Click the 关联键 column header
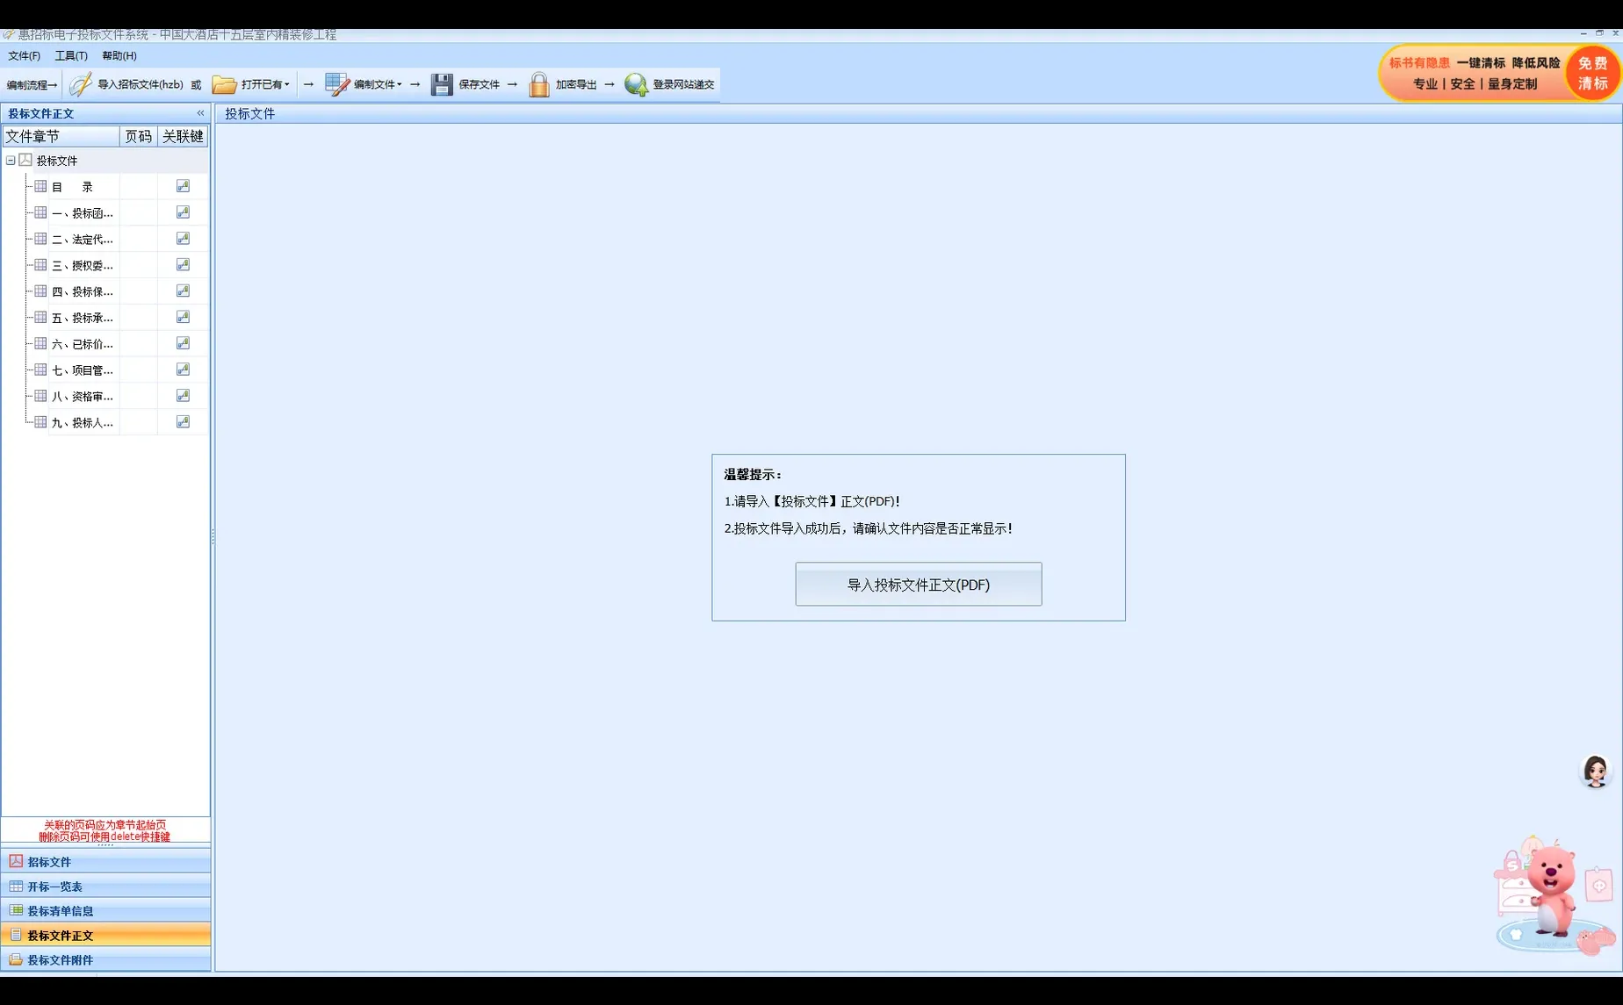The image size is (1623, 1005). pyautogui.click(x=183, y=136)
